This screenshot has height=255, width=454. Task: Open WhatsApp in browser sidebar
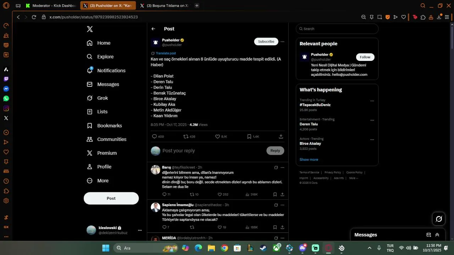(6, 98)
